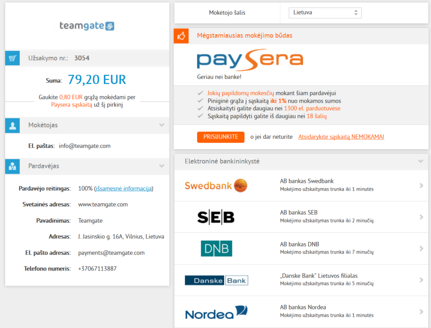Viewport: 431px width, 328px height.
Task: Click the address J. Jasinskio g. 16A
Action: click(x=101, y=237)
